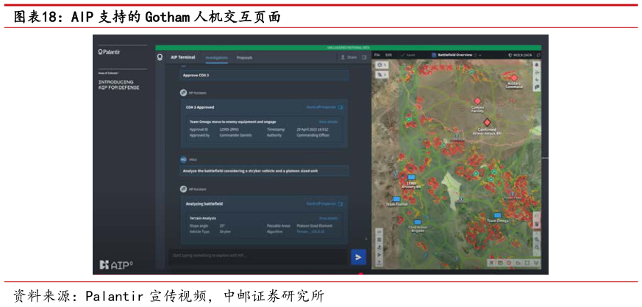Click the Palantir logo in the sidebar
Viewport: 642px width, 307px height.
point(110,52)
